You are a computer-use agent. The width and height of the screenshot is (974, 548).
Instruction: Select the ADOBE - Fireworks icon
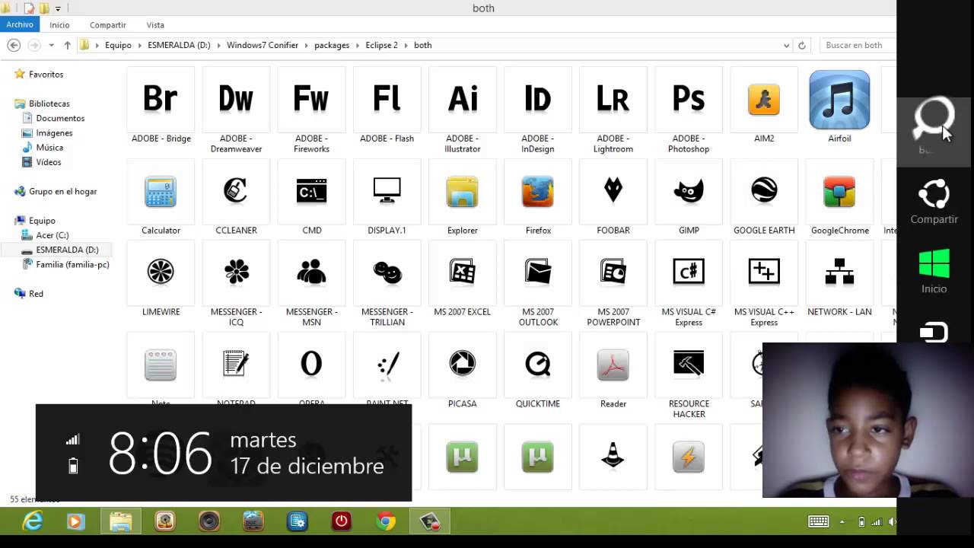[311, 100]
